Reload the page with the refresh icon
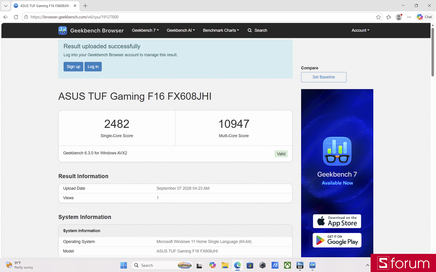This screenshot has height=272, width=436. [x=16, y=17]
